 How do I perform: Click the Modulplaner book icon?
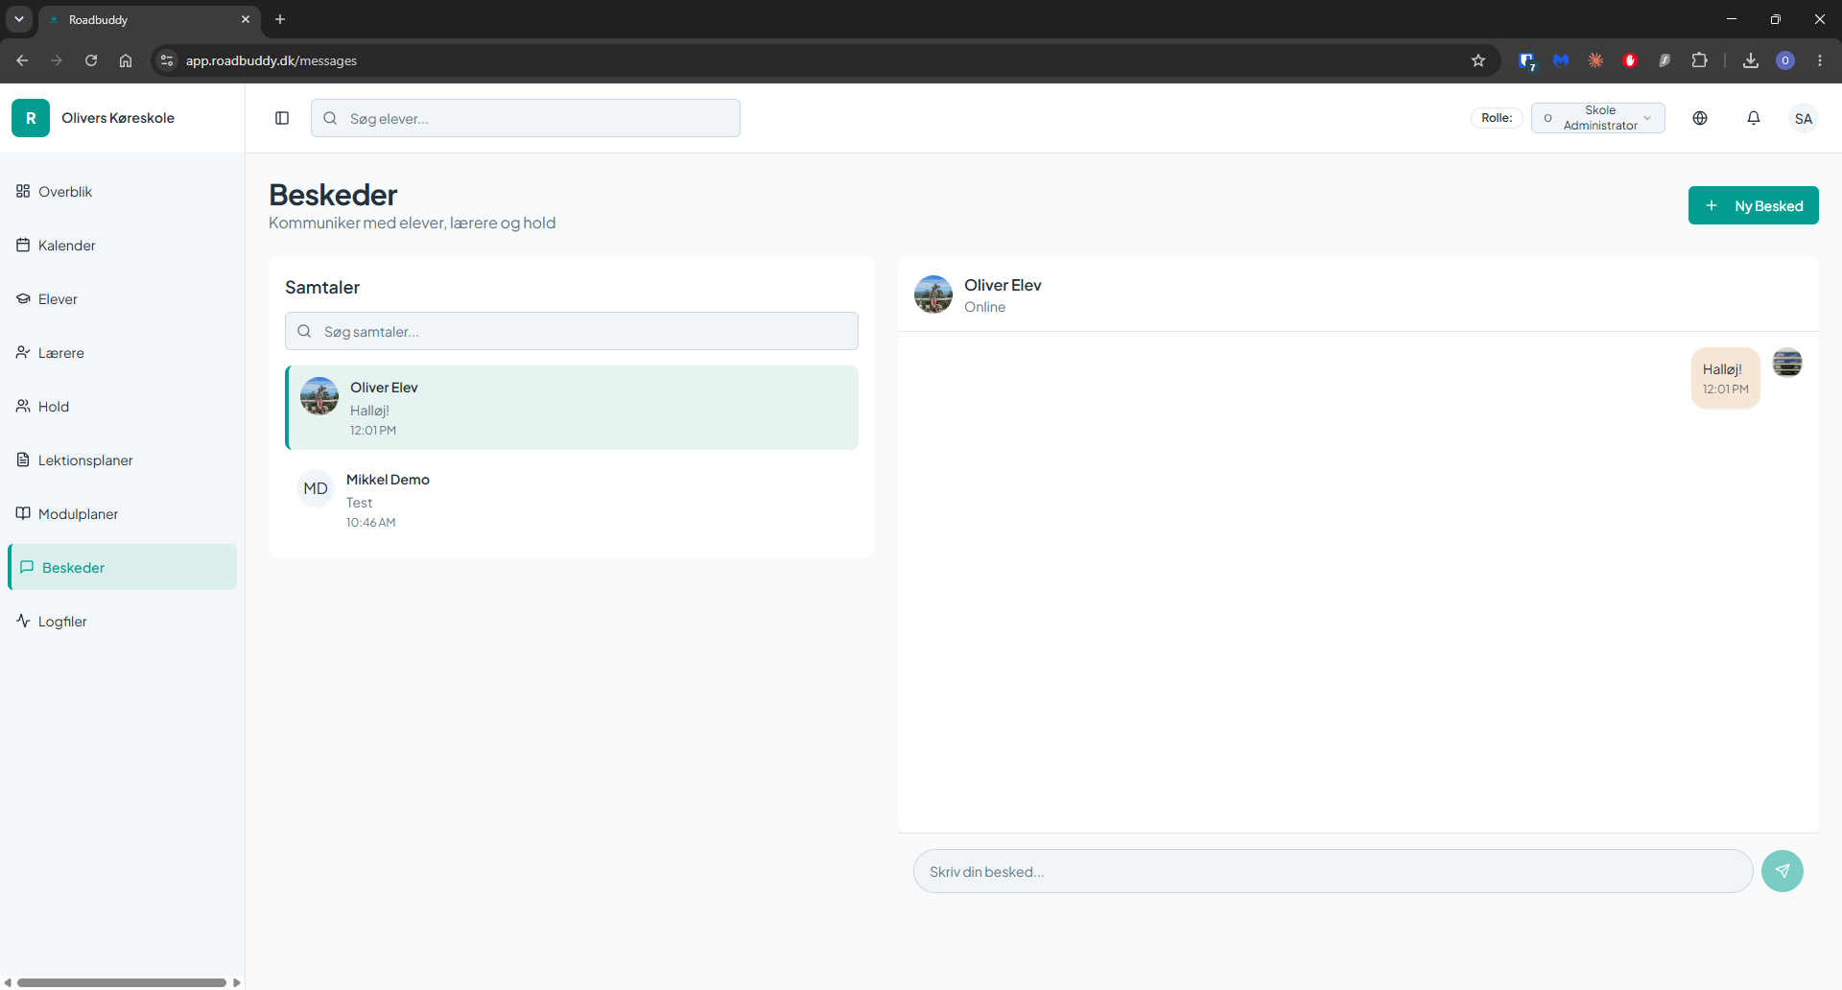click(23, 513)
